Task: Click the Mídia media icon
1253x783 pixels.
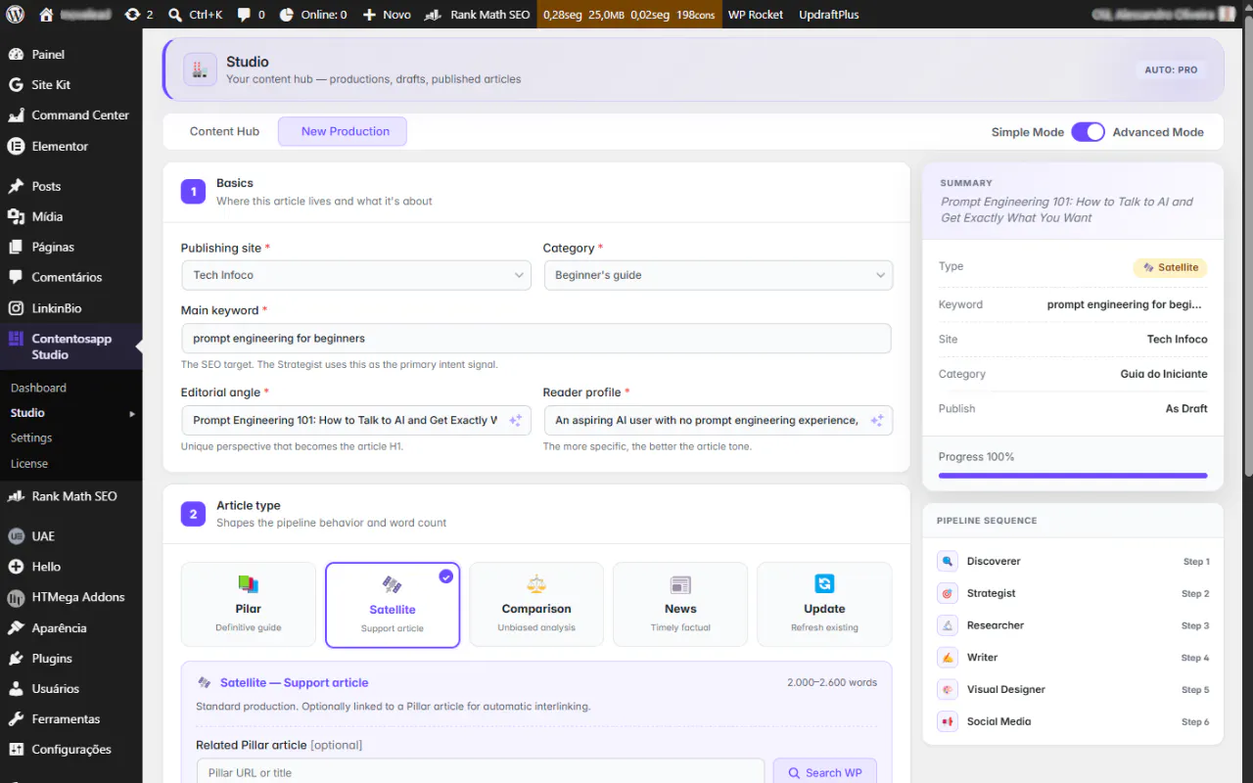Action: click(x=16, y=216)
